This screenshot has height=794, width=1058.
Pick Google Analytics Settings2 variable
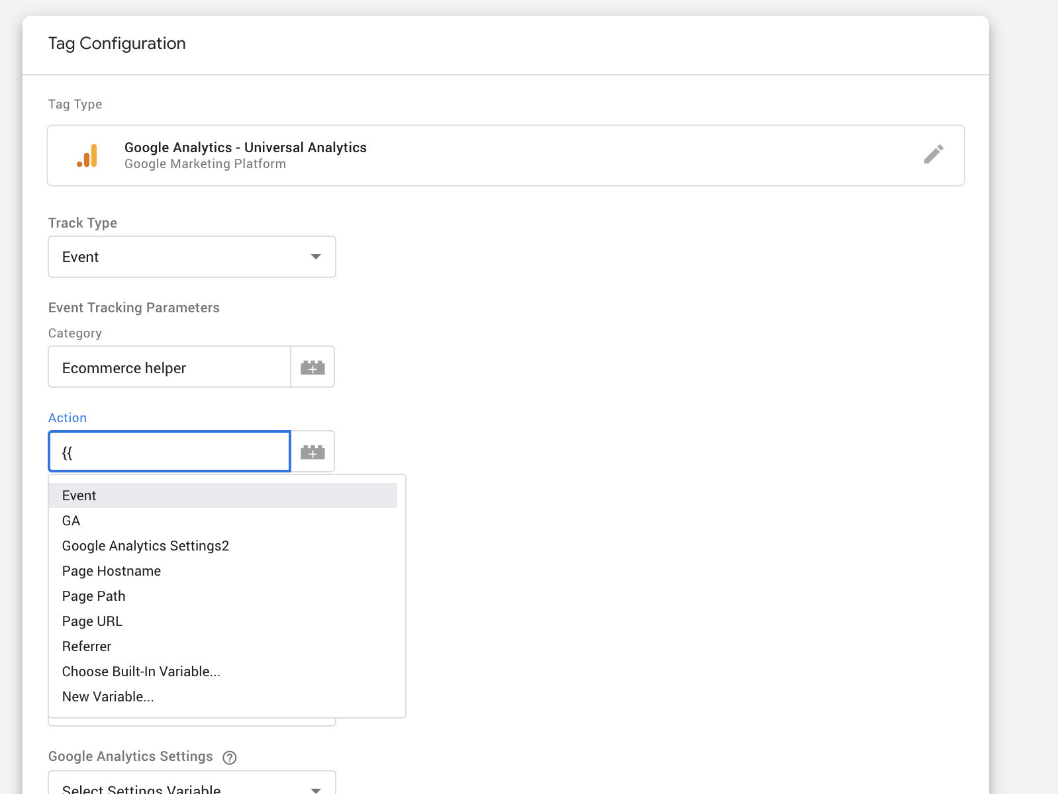click(223, 546)
